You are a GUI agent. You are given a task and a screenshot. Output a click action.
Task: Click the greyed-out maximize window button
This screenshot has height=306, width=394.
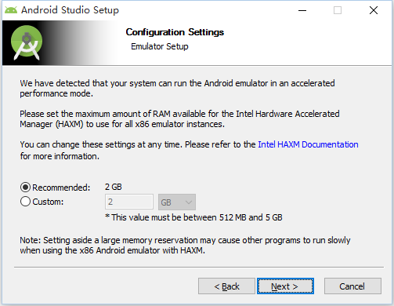pyautogui.click(x=338, y=10)
